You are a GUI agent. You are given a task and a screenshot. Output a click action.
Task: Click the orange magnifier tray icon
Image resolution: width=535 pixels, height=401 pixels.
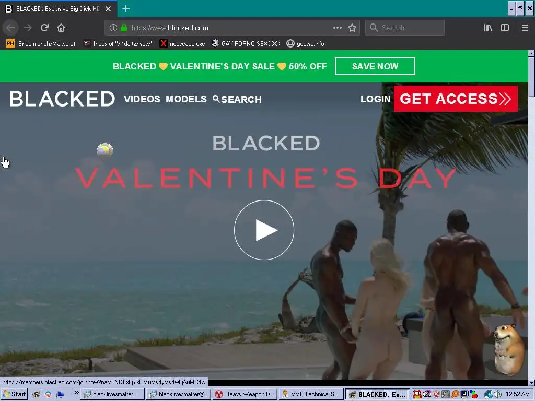(455, 395)
